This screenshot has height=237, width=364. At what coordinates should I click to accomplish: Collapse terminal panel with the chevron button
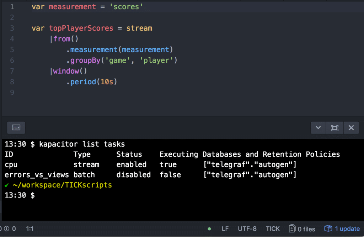click(318, 128)
